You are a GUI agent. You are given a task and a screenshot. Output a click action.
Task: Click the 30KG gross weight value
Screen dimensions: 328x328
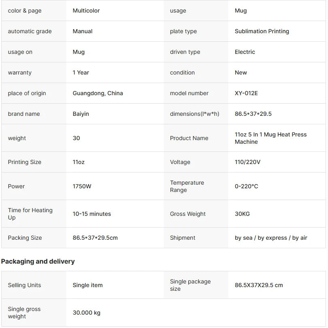point(242,214)
